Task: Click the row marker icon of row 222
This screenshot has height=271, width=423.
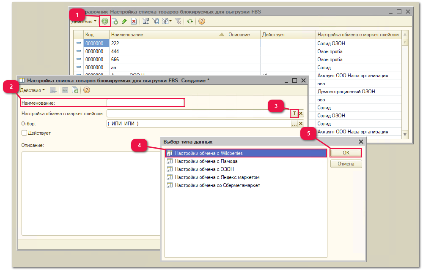Action: (x=79, y=43)
